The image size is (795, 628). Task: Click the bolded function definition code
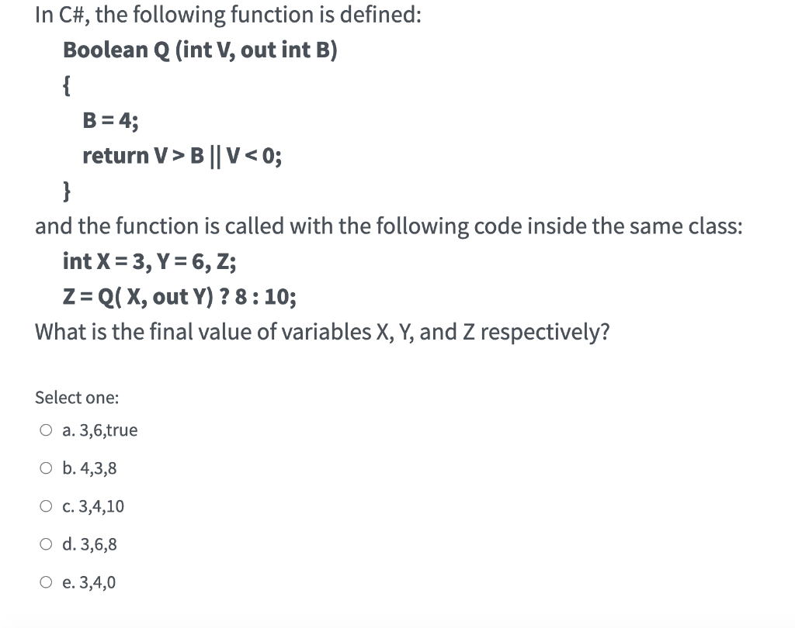click(200, 50)
